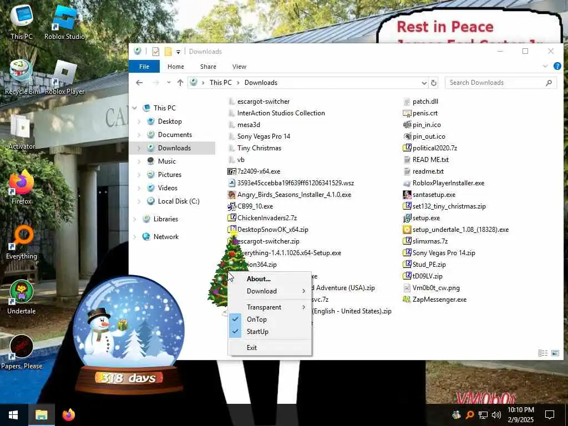Click the Search Downloads field
The width and height of the screenshot is (568, 426).
pyautogui.click(x=501, y=83)
